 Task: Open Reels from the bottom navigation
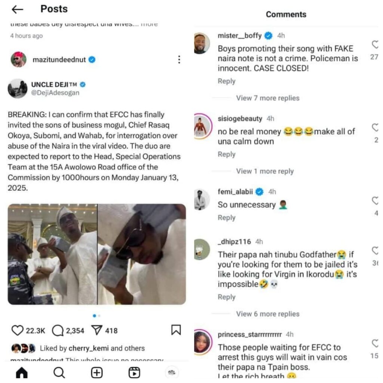pos(134,373)
